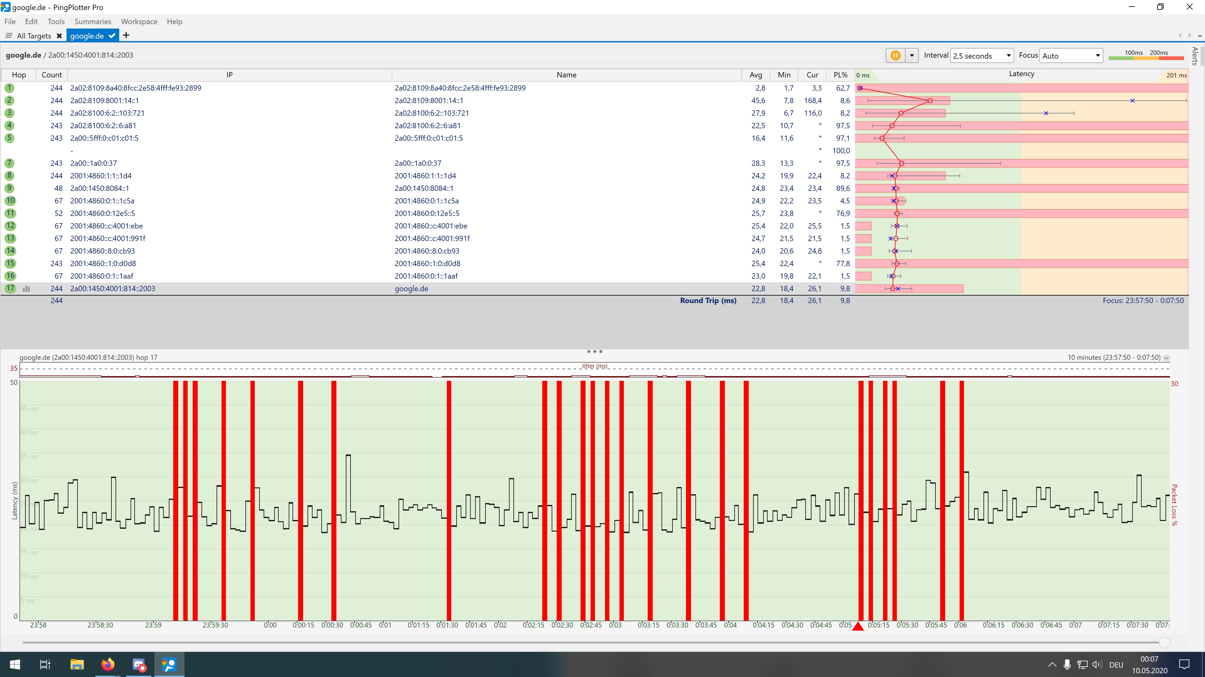The image size is (1205, 677).
Task: Sort by PL% column header
Action: [x=840, y=75]
